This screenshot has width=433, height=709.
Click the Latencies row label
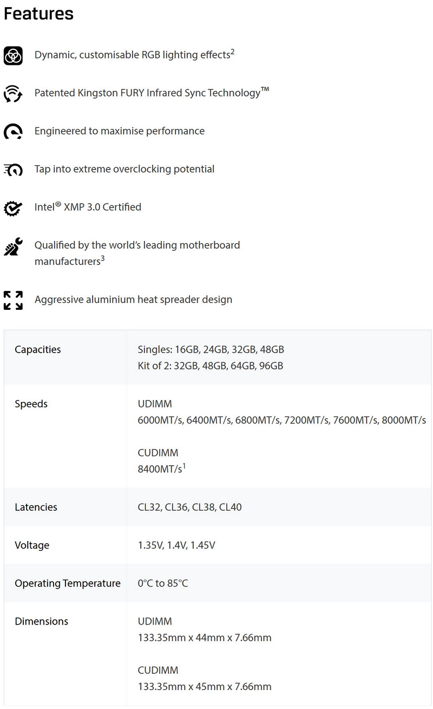[x=36, y=508]
